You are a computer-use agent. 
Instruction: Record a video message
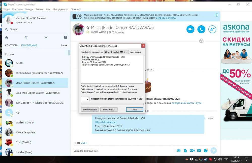click(x=192, y=150)
